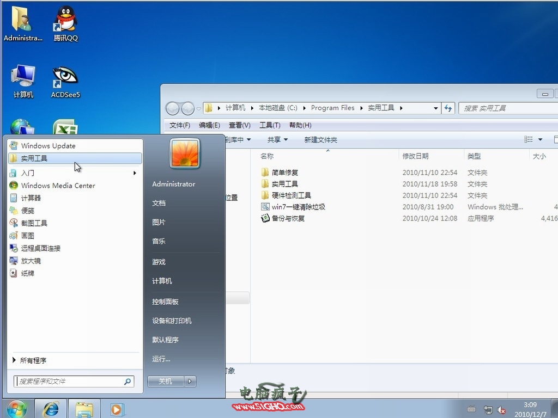Click the muted volume tray icon
Screen dimensions: 558x418
coord(501,410)
